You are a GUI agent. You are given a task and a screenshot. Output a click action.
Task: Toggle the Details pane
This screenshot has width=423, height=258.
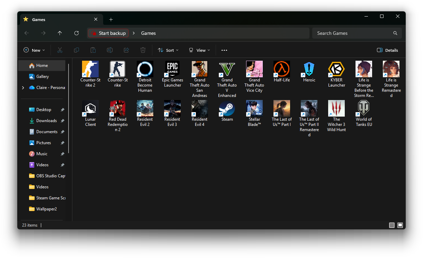click(x=387, y=50)
